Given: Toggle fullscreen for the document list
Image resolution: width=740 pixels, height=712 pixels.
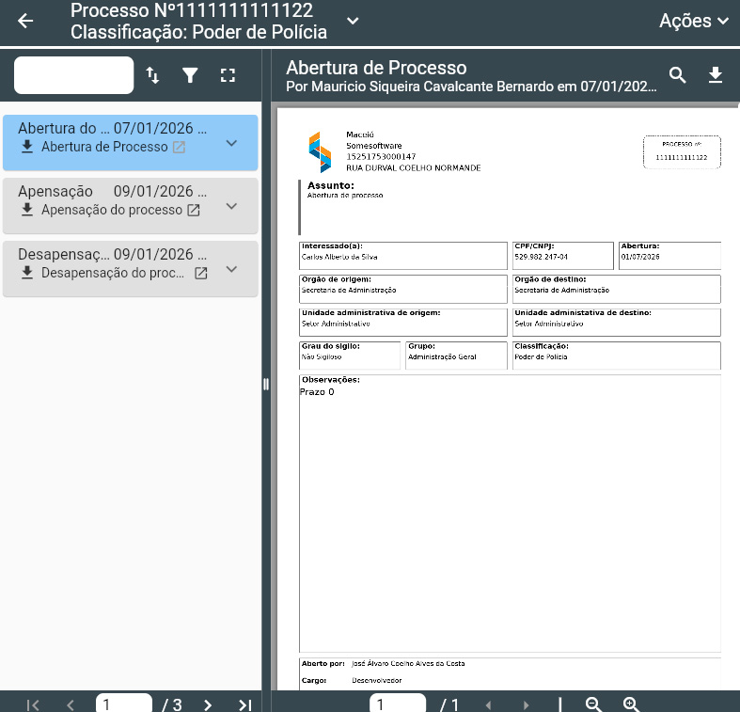Looking at the screenshot, I should [x=228, y=75].
